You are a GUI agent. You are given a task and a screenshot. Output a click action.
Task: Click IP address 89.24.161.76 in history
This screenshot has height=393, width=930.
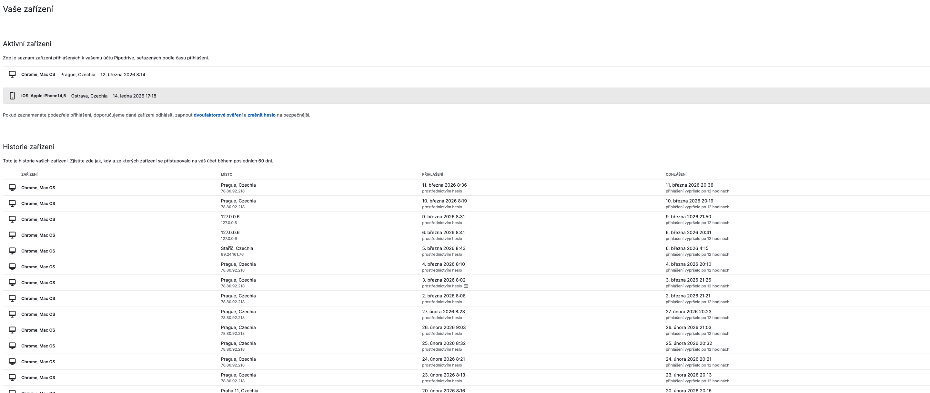(232, 255)
